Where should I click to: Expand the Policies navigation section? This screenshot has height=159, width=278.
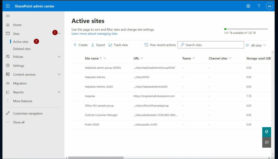coord(59,57)
